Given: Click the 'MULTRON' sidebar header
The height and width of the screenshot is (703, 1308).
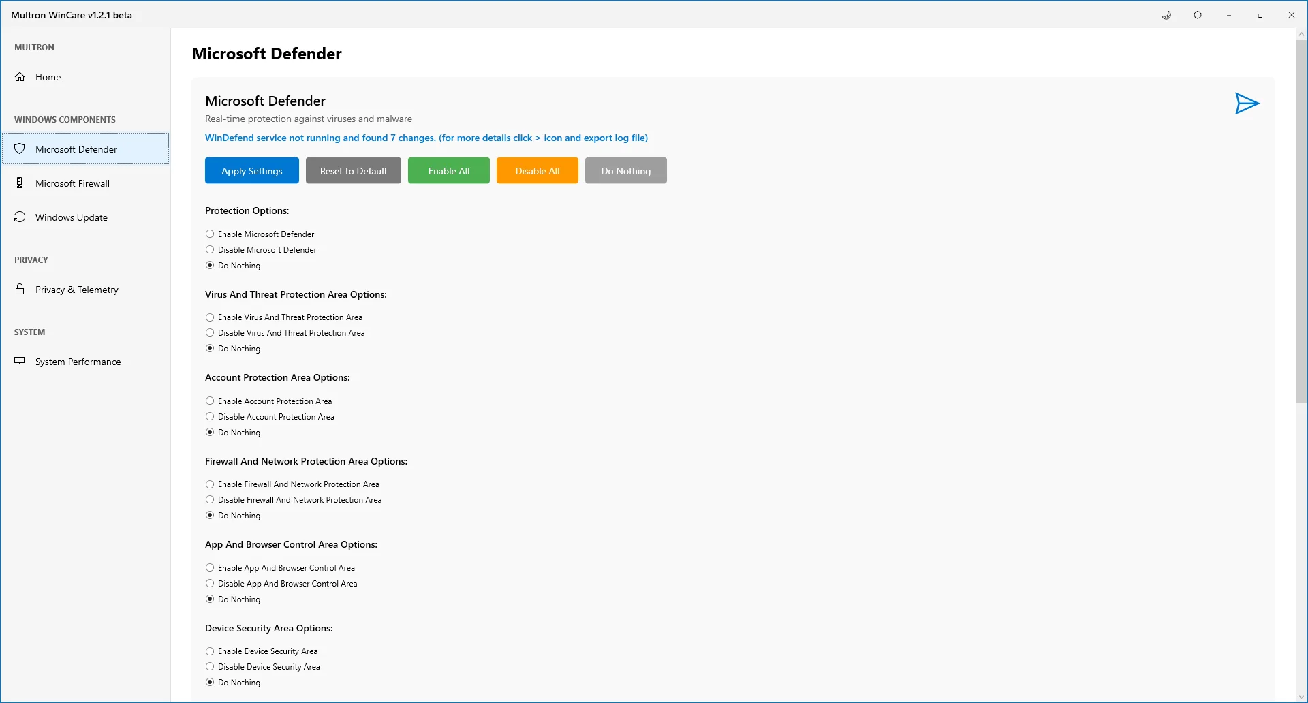Looking at the screenshot, I should click(x=34, y=48).
